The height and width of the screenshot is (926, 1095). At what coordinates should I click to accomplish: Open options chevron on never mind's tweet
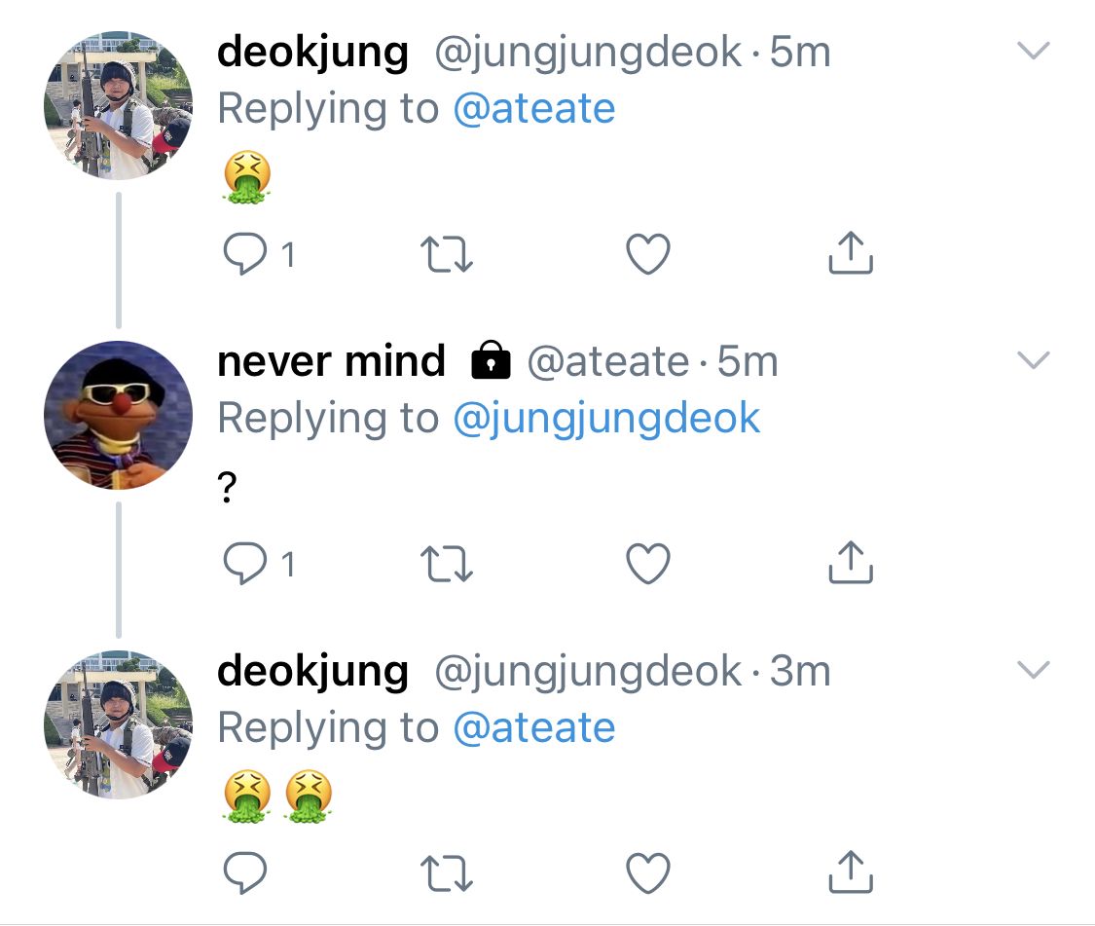point(1034,360)
